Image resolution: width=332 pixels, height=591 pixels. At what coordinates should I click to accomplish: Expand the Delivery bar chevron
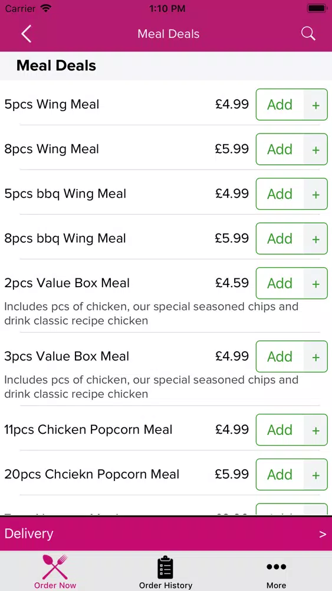323,534
